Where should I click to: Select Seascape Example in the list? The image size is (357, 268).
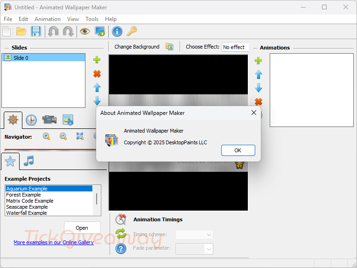49,207
